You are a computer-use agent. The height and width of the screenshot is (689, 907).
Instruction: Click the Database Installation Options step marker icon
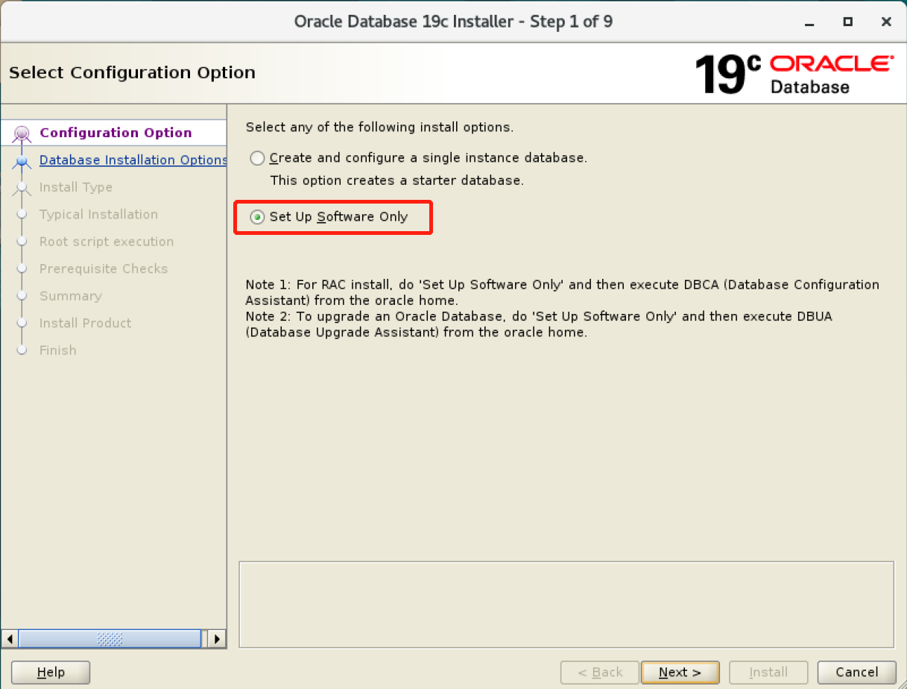(22, 160)
